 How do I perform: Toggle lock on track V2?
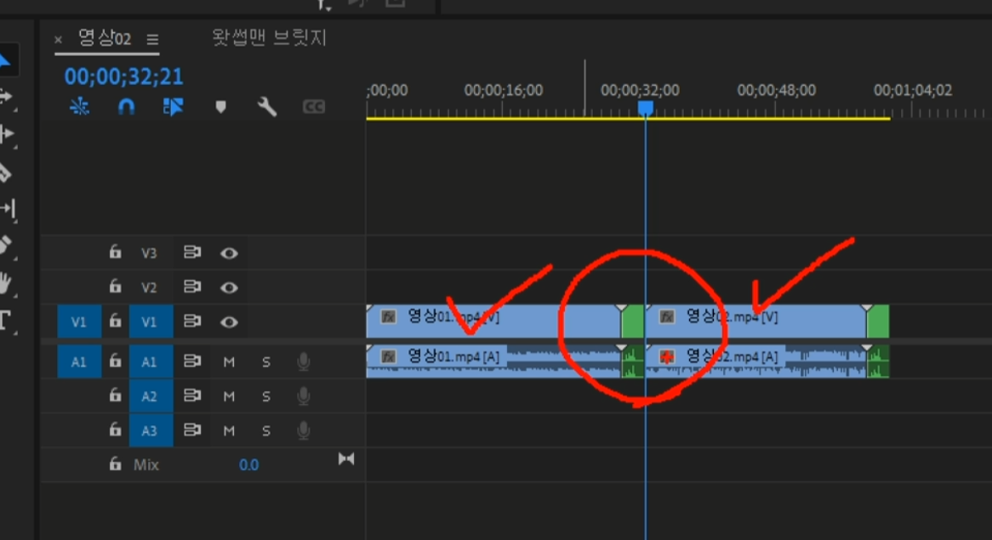pos(115,287)
